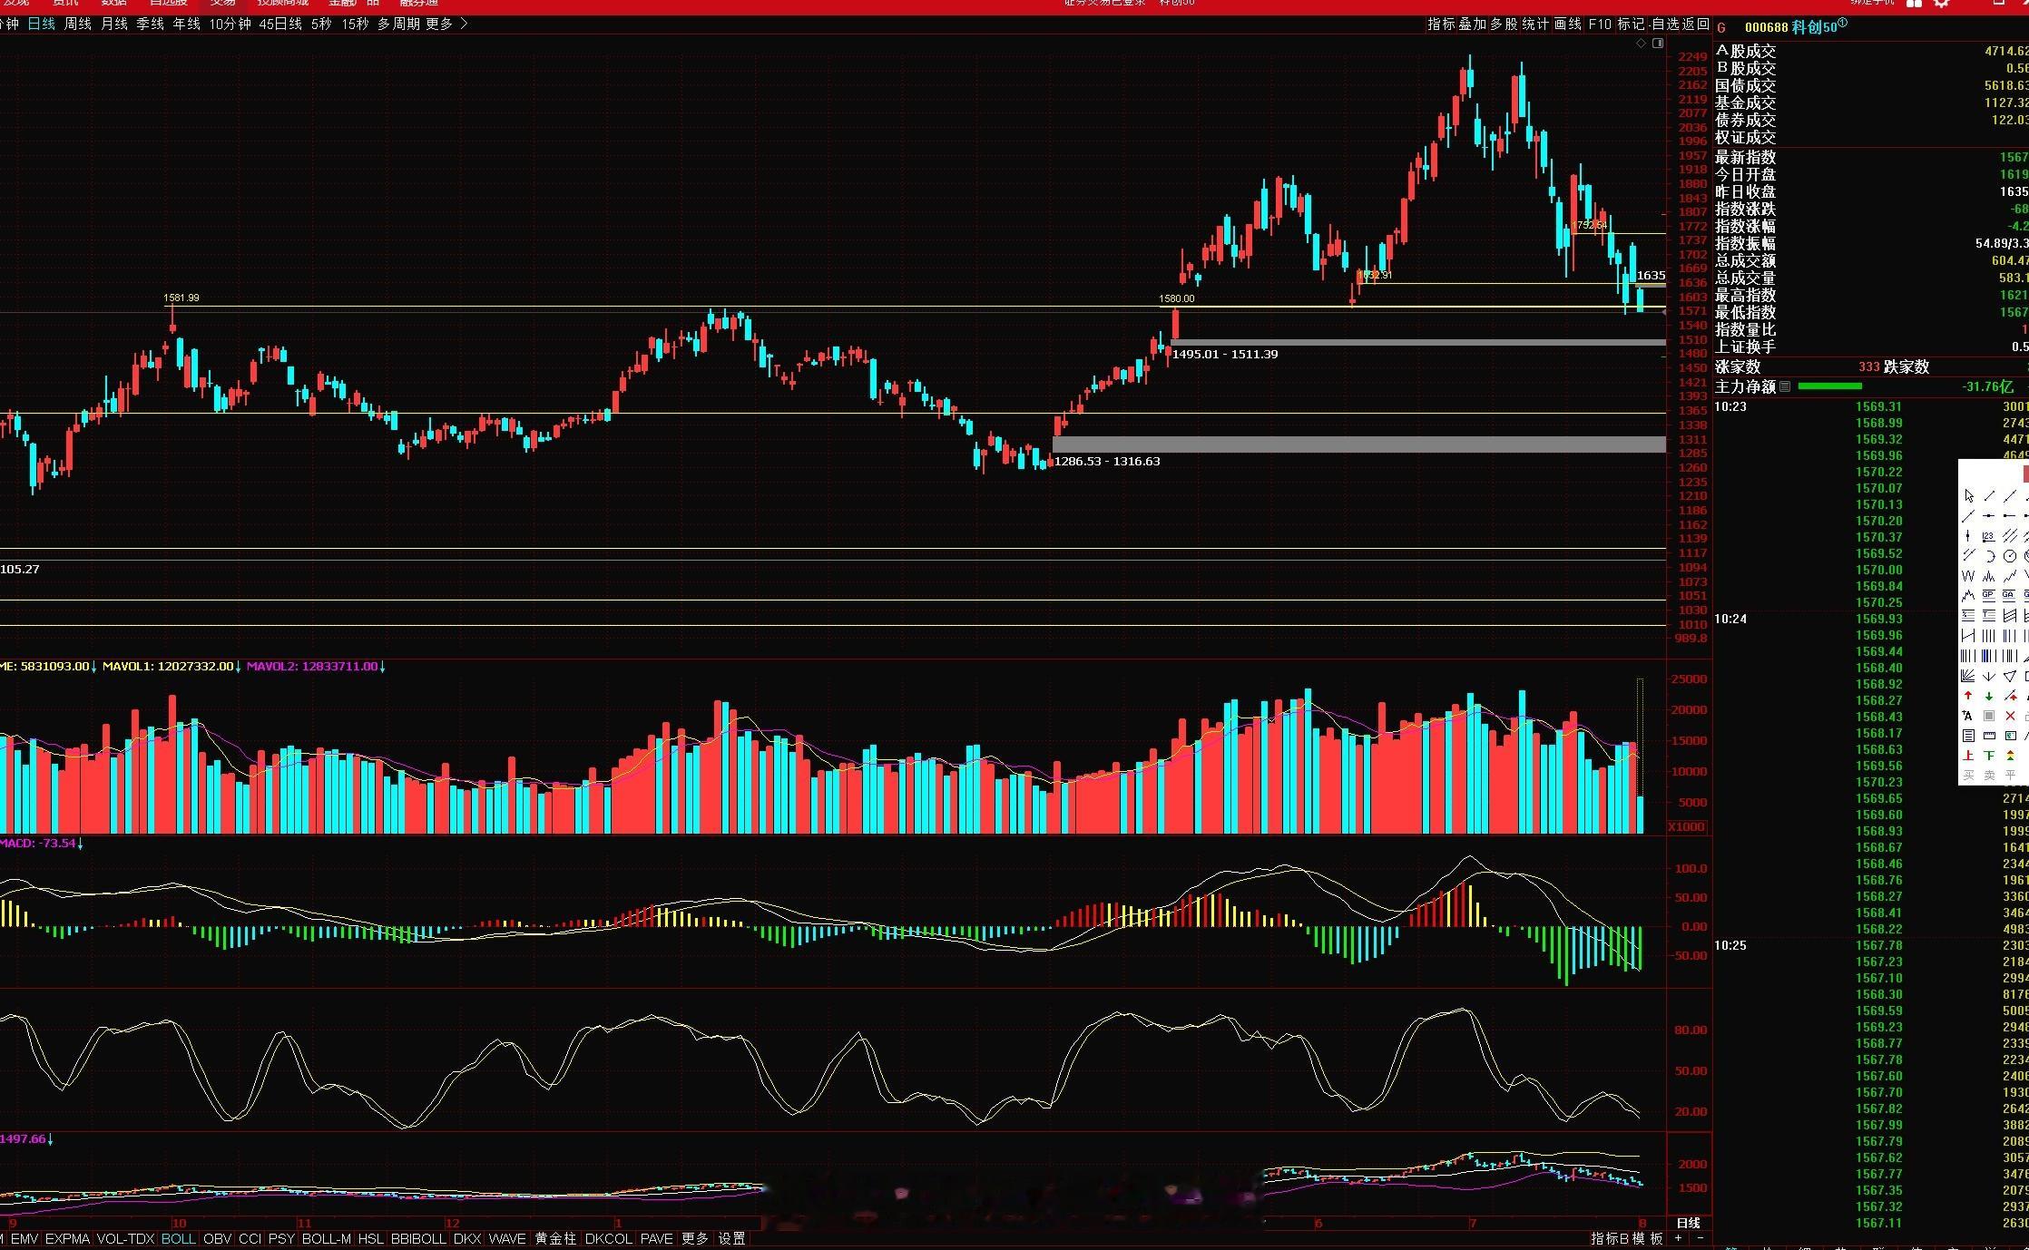Toggle the side panel icon above the price axis
2029x1250 pixels.
tap(1658, 43)
